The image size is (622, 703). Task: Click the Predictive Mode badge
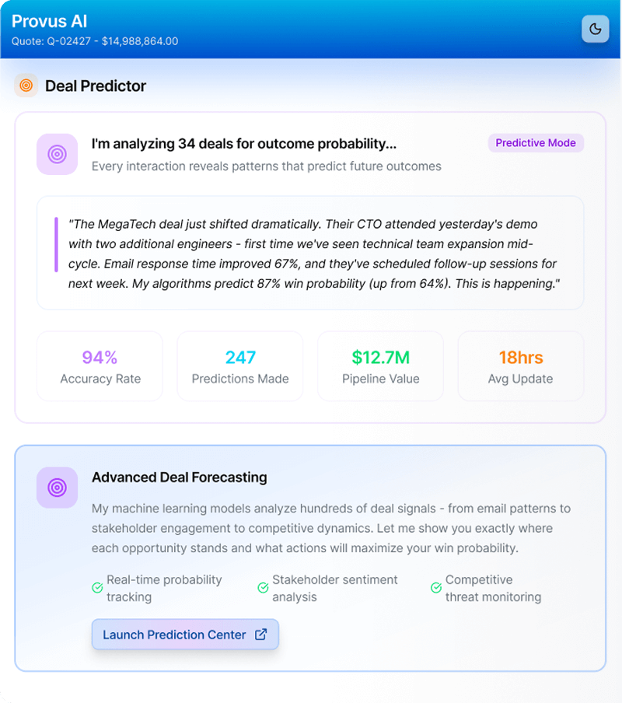tap(536, 143)
